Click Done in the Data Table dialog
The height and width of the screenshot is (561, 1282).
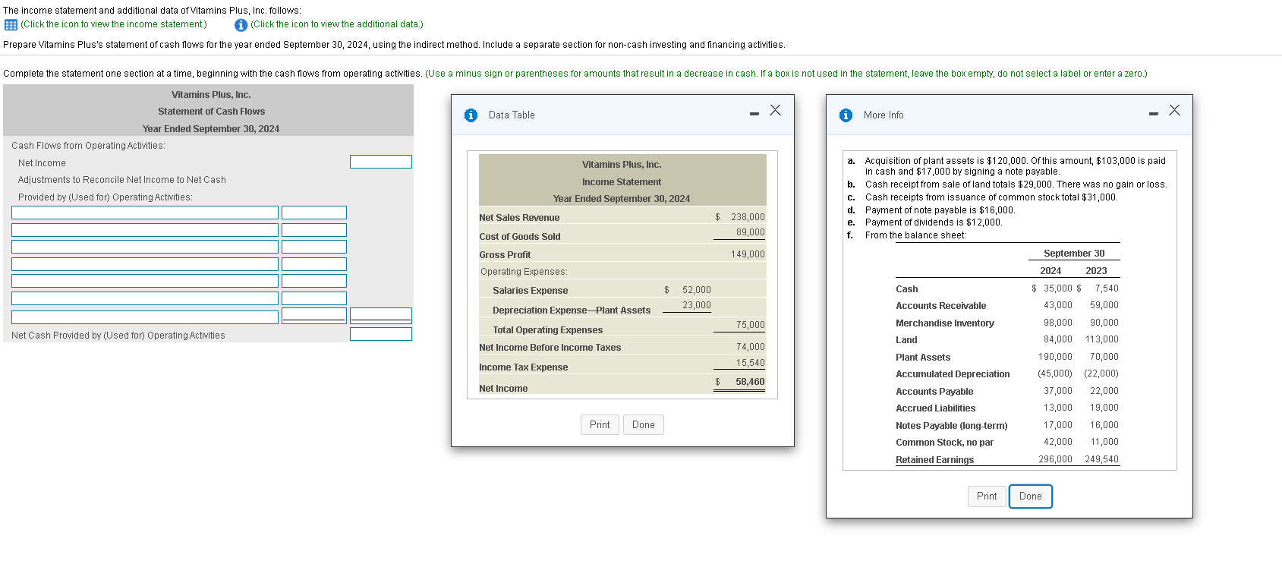coord(644,424)
